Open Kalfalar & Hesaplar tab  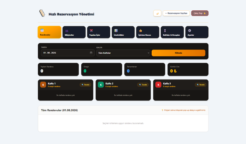172,32
